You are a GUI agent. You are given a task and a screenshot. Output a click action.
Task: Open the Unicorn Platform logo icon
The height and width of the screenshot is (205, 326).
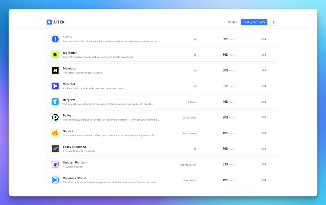coord(55,165)
